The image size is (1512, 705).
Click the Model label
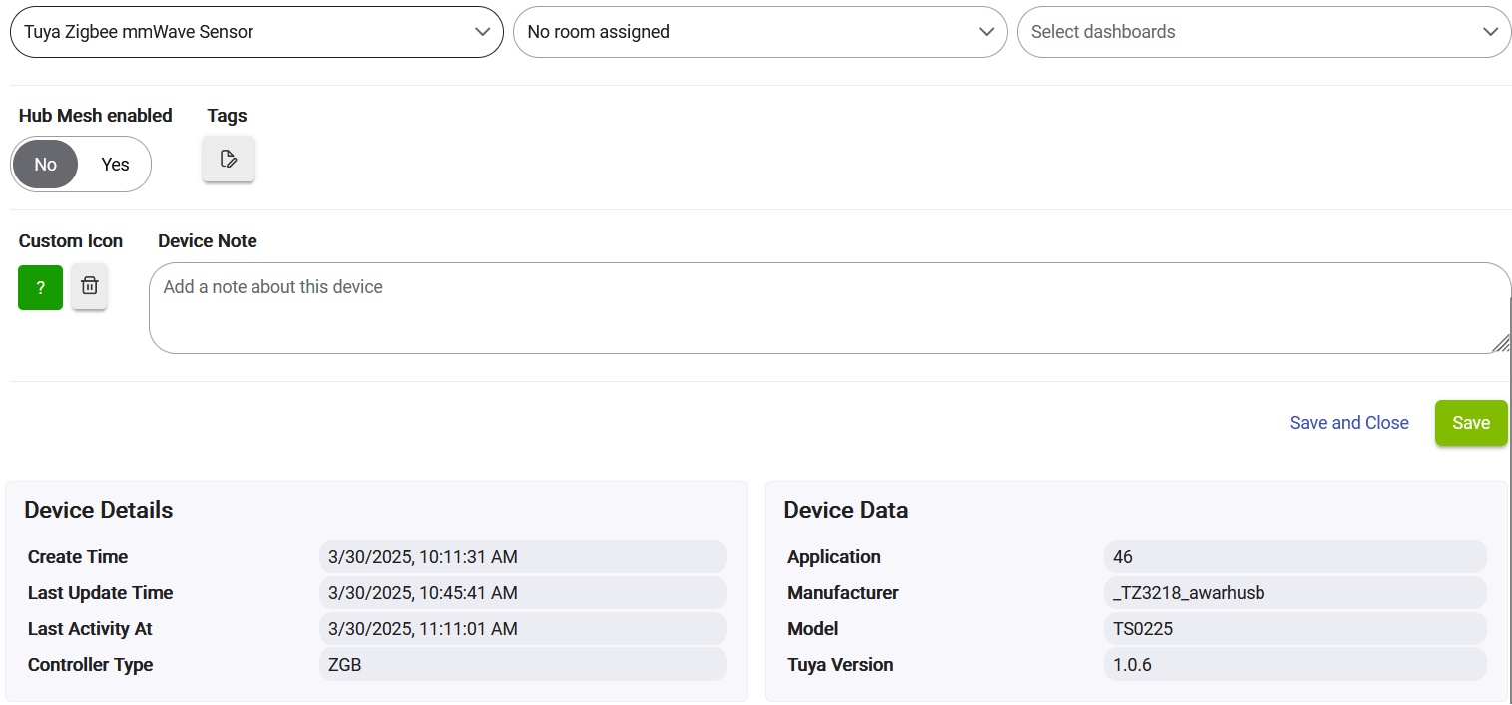[x=813, y=629]
